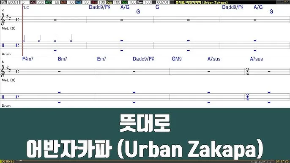Screen dimensions: 290x163
Task: Select the Rev value 100
Action: (x=148, y=2)
